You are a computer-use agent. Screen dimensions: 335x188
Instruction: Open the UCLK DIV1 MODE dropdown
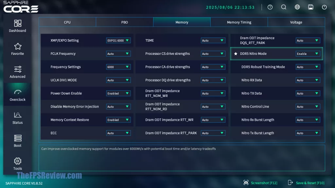pyautogui.click(x=118, y=80)
